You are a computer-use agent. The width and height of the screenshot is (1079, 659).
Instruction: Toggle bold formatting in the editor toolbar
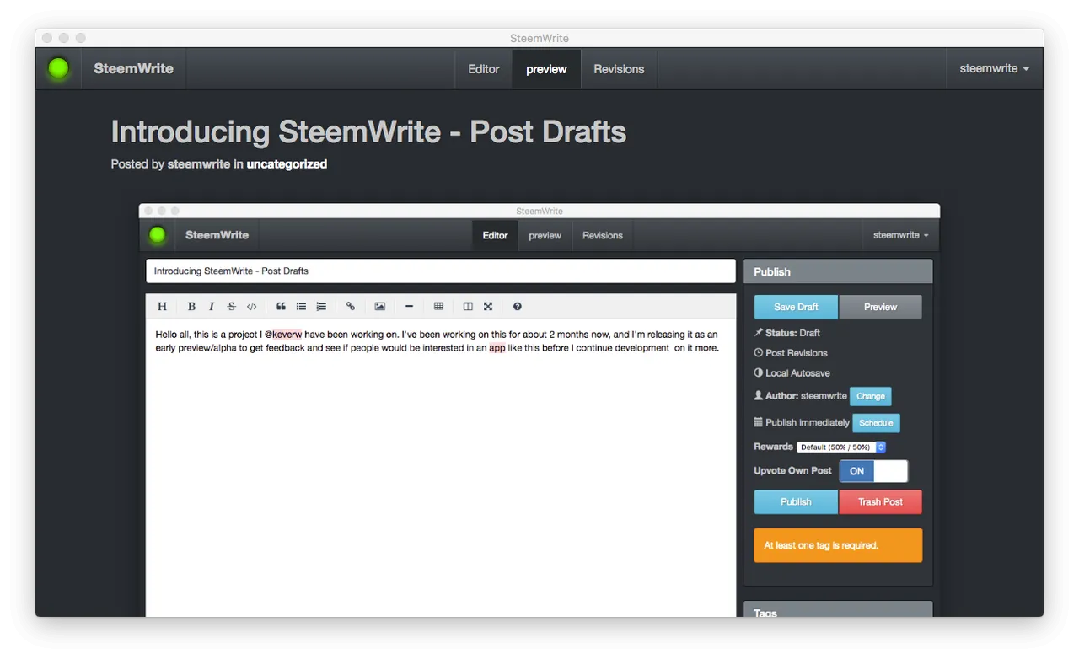191,307
